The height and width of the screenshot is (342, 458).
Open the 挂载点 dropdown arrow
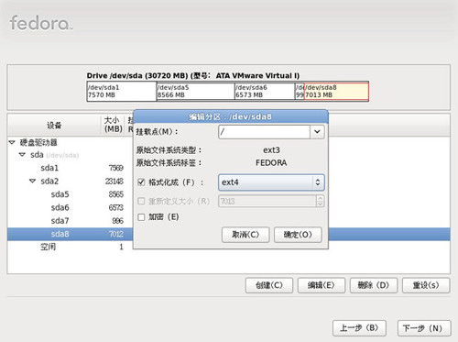[x=317, y=132]
